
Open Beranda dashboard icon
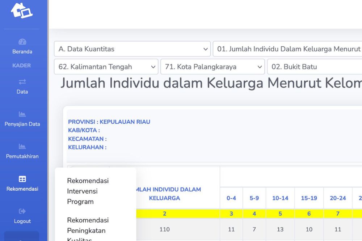pos(22,42)
